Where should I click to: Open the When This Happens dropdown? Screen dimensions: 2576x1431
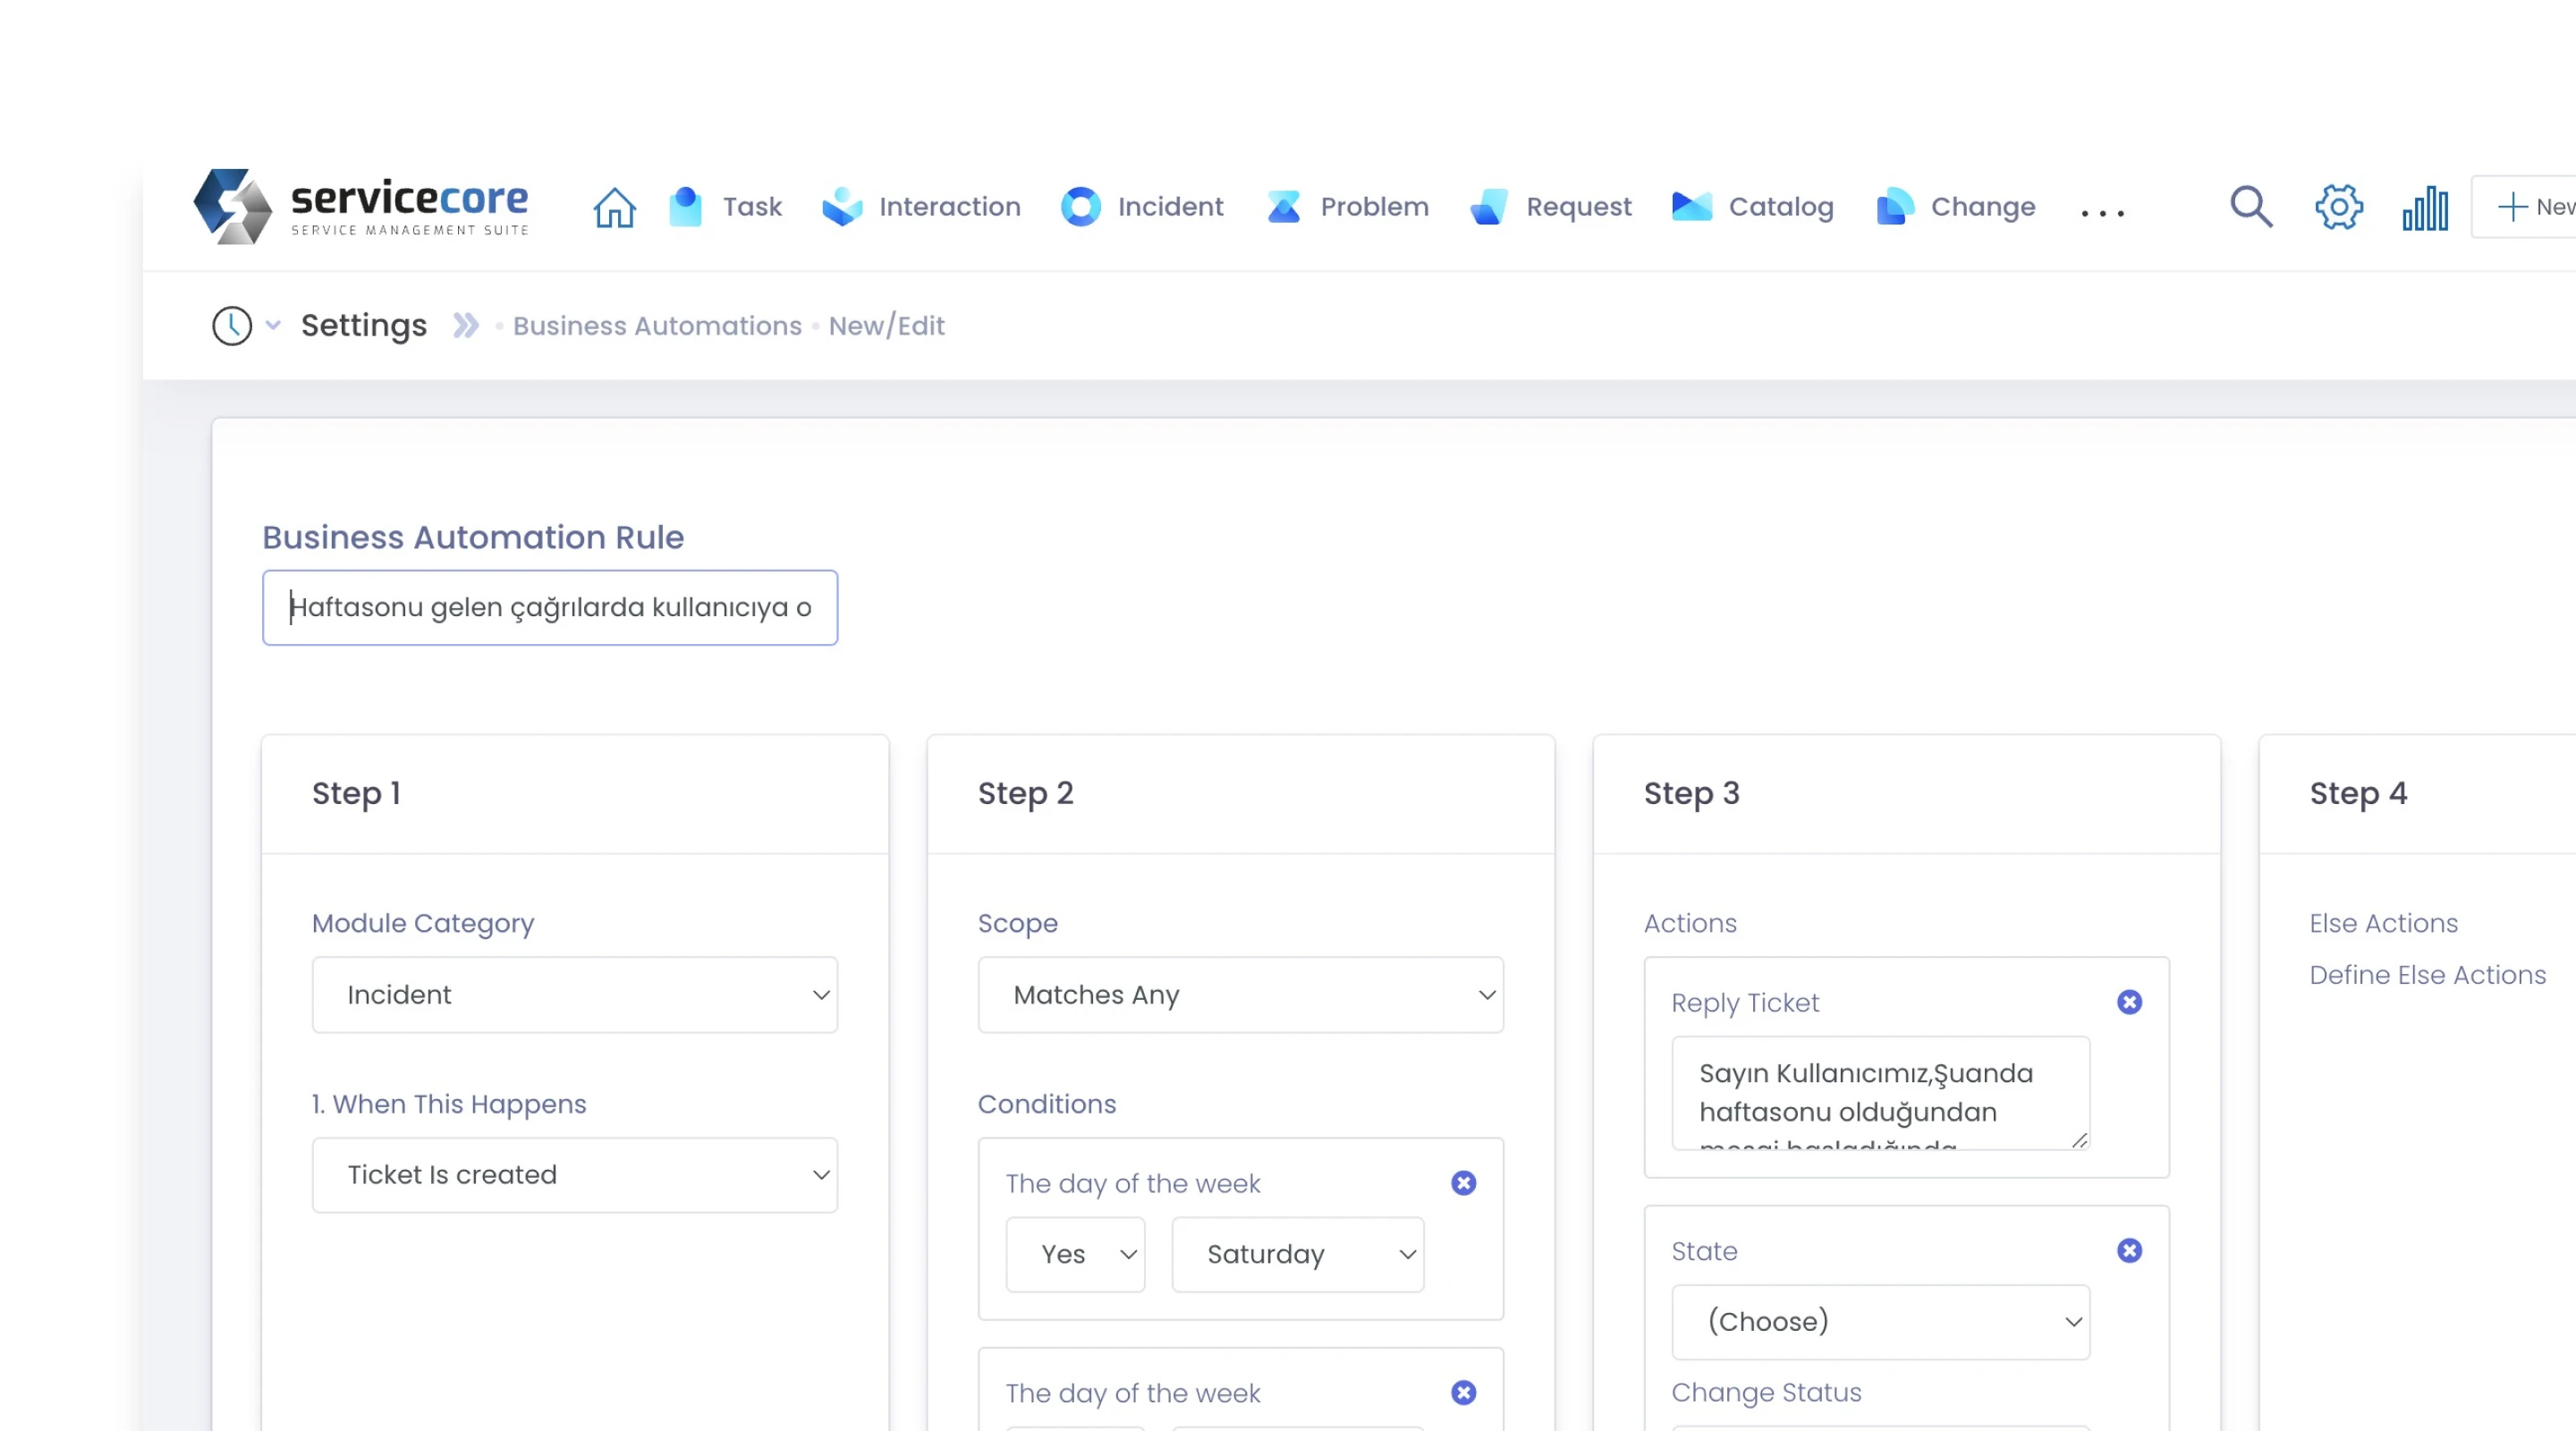click(x=575, y=1175)
